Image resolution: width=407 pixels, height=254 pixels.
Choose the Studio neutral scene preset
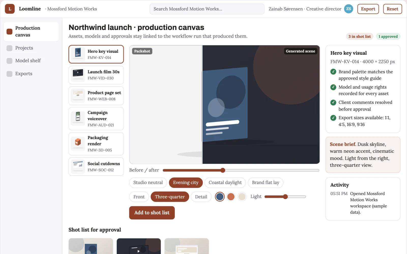click(x=148, y=183)
